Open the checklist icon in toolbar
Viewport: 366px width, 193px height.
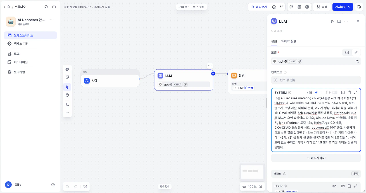click(x=281, y=7)
